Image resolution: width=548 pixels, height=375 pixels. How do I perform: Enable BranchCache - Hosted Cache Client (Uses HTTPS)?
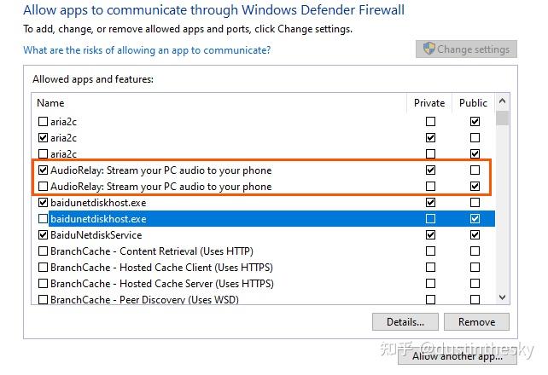coord(43,268)
